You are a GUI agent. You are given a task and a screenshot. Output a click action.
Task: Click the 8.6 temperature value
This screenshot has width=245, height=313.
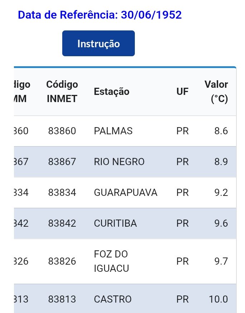coord(221,131)
